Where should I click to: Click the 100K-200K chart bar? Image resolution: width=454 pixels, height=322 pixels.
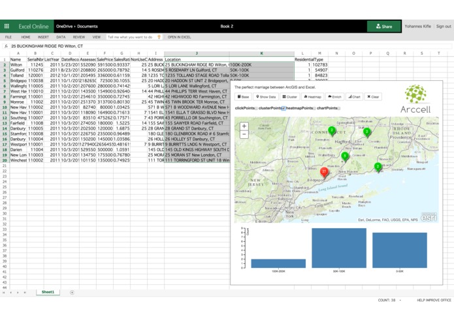278,263
